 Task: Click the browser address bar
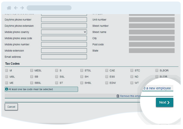click(x=49, y=8)
